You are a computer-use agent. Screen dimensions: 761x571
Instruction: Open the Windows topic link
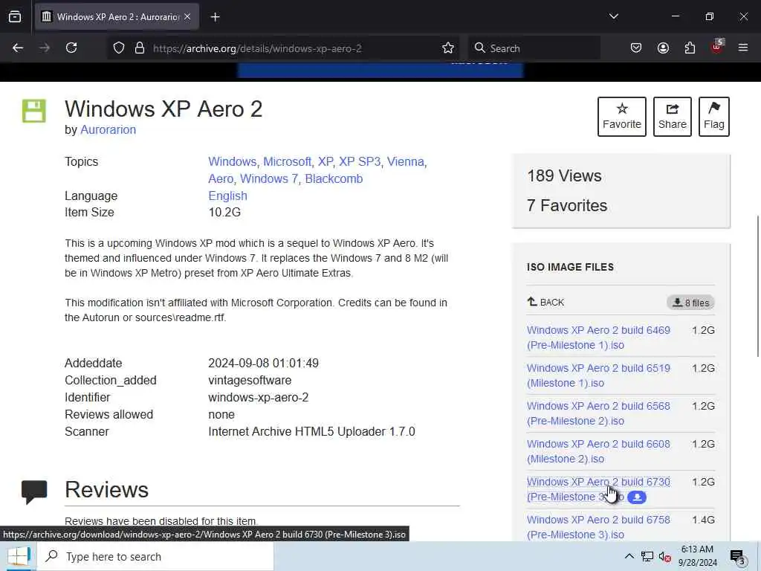(232, 161)
